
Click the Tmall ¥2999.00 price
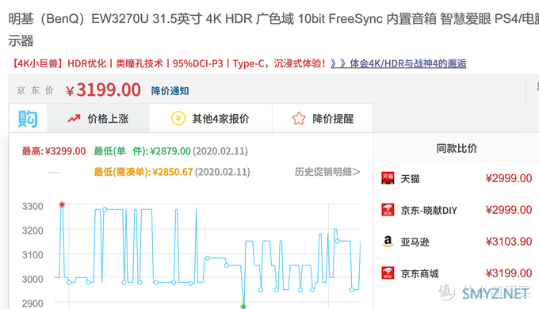tap(509, 178)
